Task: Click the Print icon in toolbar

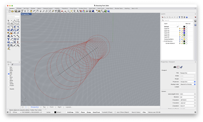Action: coord(19,11)
